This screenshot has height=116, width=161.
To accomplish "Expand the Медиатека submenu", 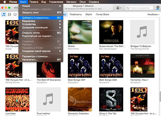I will pos(41,21).
